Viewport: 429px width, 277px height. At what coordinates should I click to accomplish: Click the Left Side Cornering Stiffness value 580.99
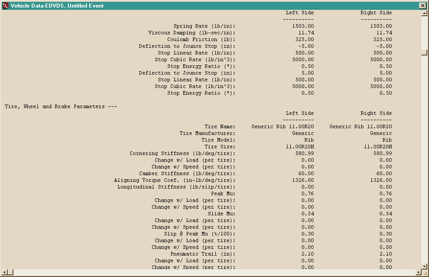point(305,153)
